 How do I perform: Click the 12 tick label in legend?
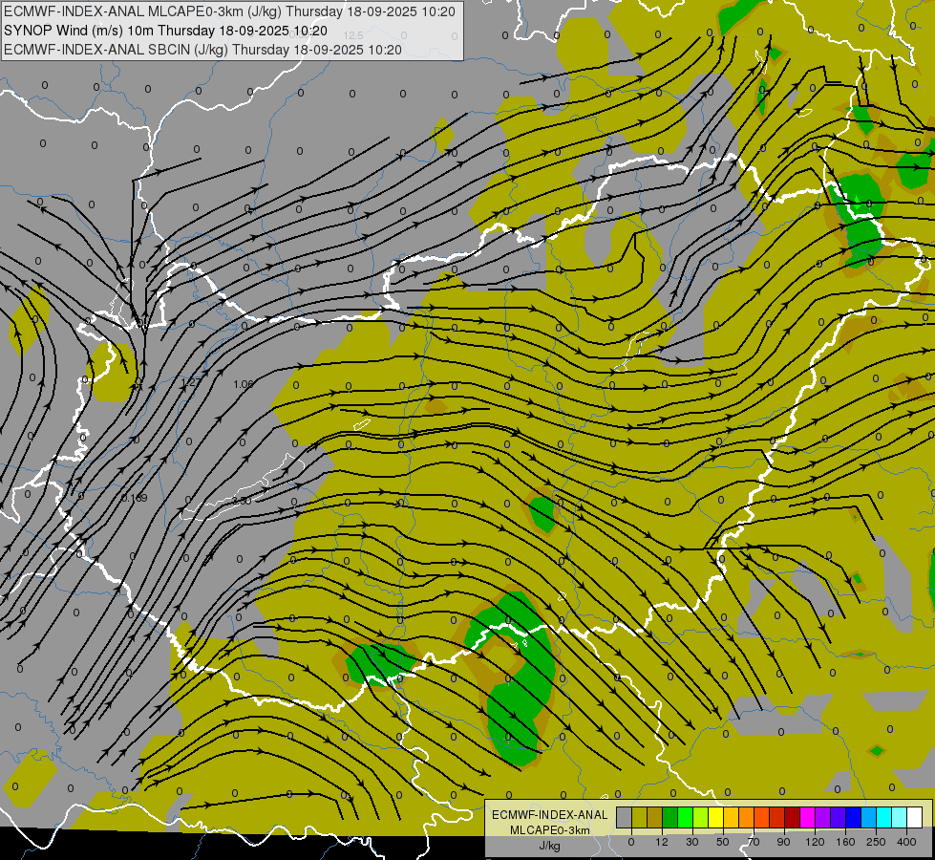pyautogui.click(x=662, y=842)
